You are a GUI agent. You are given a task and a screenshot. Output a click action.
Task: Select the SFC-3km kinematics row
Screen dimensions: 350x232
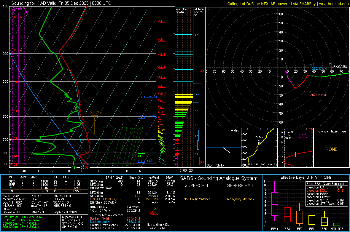[132, 185]
